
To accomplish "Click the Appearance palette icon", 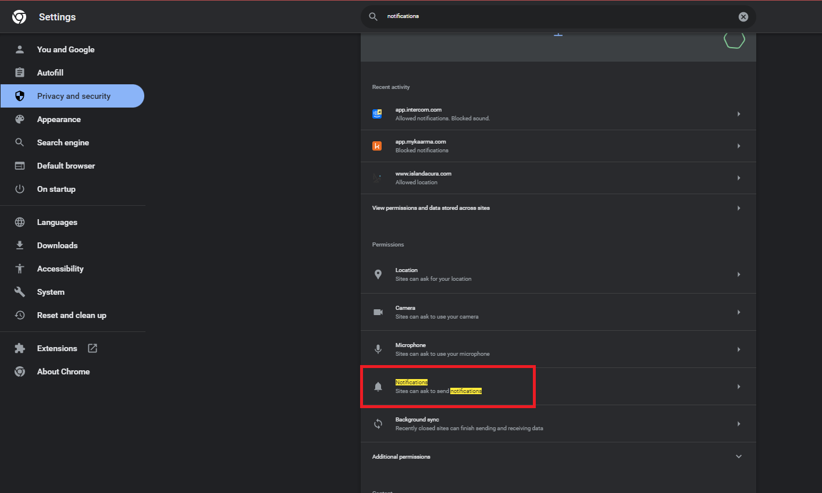I will pyautogui.click(x=20, y=119).
